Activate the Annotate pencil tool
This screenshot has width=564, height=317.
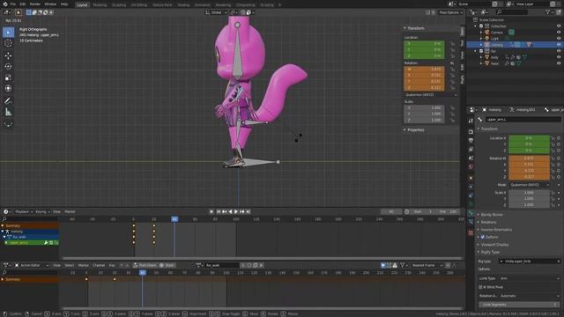[x=8, y=101]
